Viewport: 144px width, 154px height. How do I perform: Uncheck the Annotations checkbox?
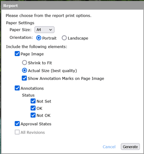[17, 88]
